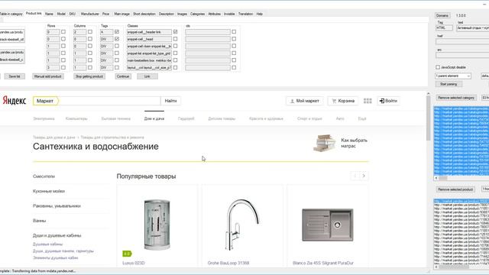Click the HTML Tag field
Image resolution: width=489 pixels, height=275 pixels.
pos(444,27)
